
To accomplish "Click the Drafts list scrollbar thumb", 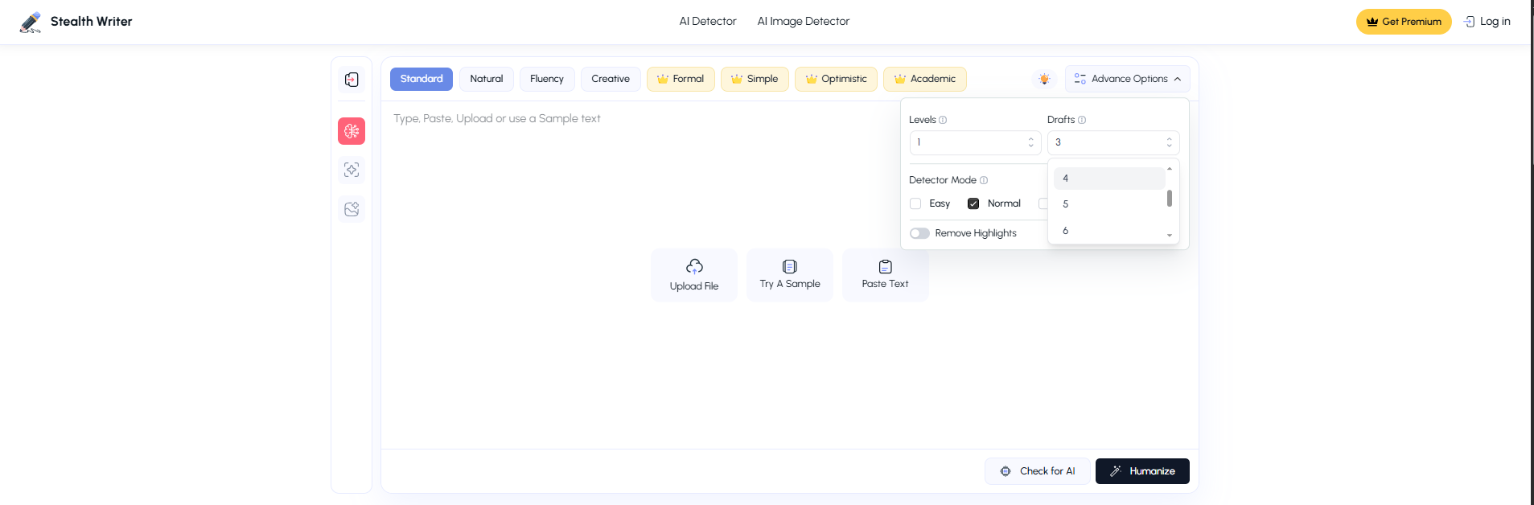I will tap(1170, 198).
